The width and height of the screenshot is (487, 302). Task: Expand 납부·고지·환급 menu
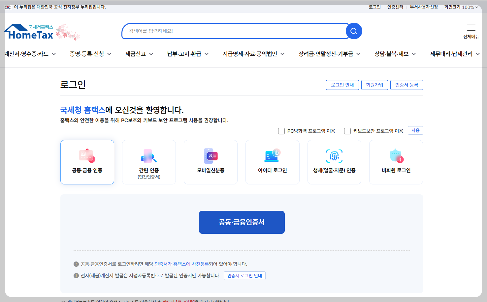coord(188,54)
